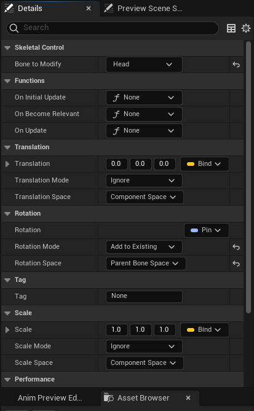Close the Asset Browser tab
This screenshot has width=254, height=411.
coord(188,397)
